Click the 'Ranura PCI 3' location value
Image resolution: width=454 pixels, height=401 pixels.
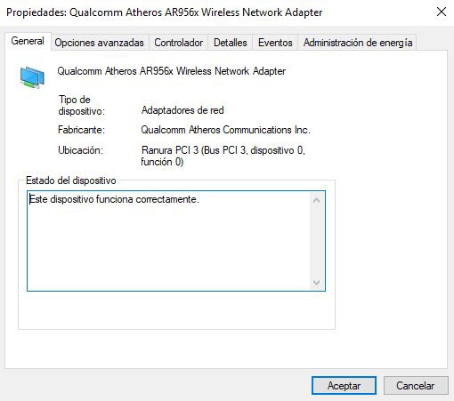pos(223,156)
